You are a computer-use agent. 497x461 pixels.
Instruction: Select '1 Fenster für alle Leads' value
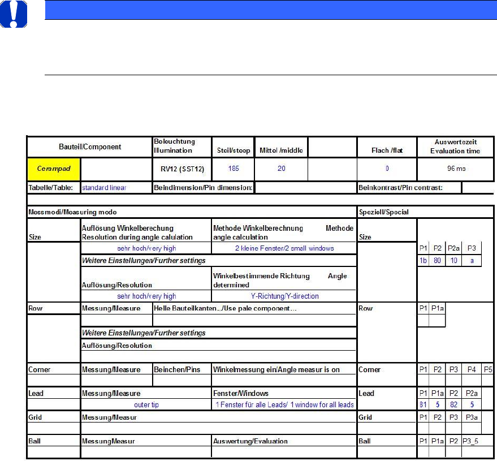pyautogui.click(x=284, y=404)
